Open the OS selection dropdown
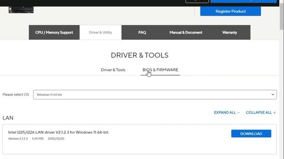Image resolution: width=284 pixels, height=159 pixels. pos(155,95)
